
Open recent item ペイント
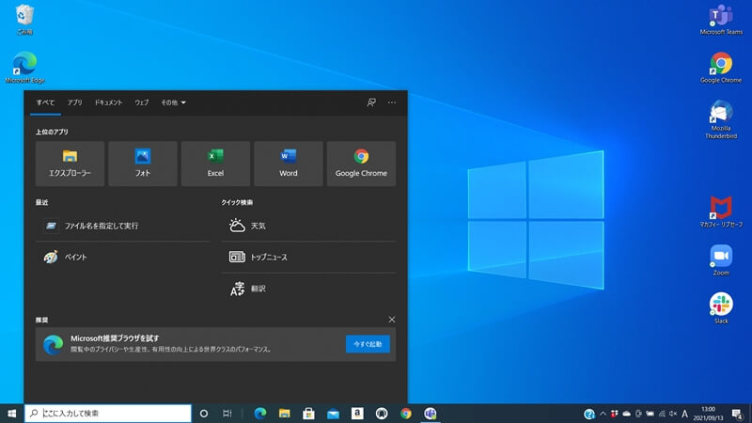[122, 257]
